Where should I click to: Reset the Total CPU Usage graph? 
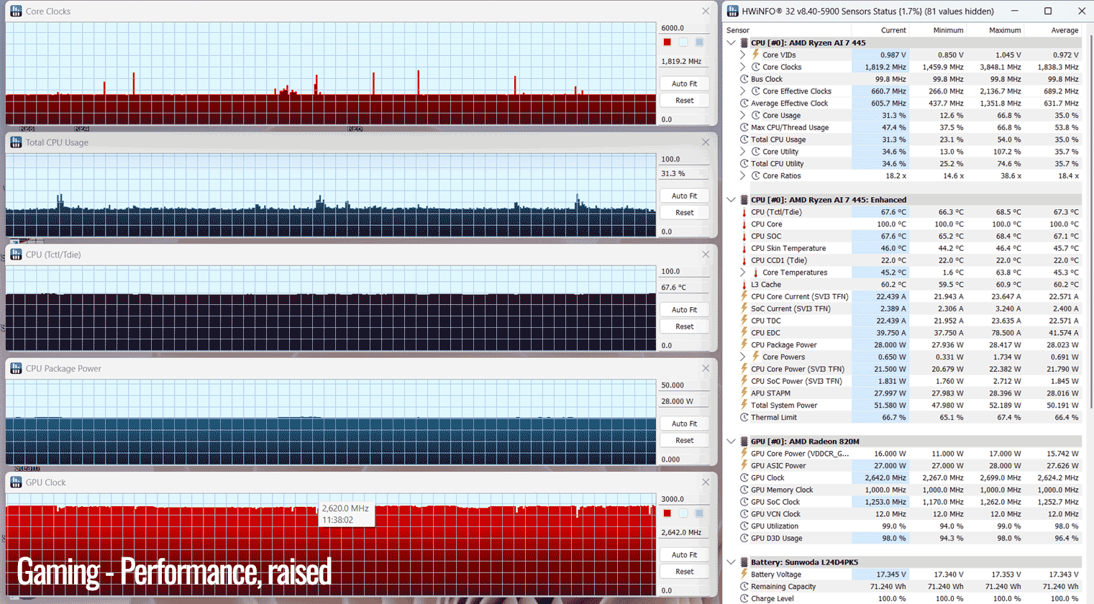[684, 213]
